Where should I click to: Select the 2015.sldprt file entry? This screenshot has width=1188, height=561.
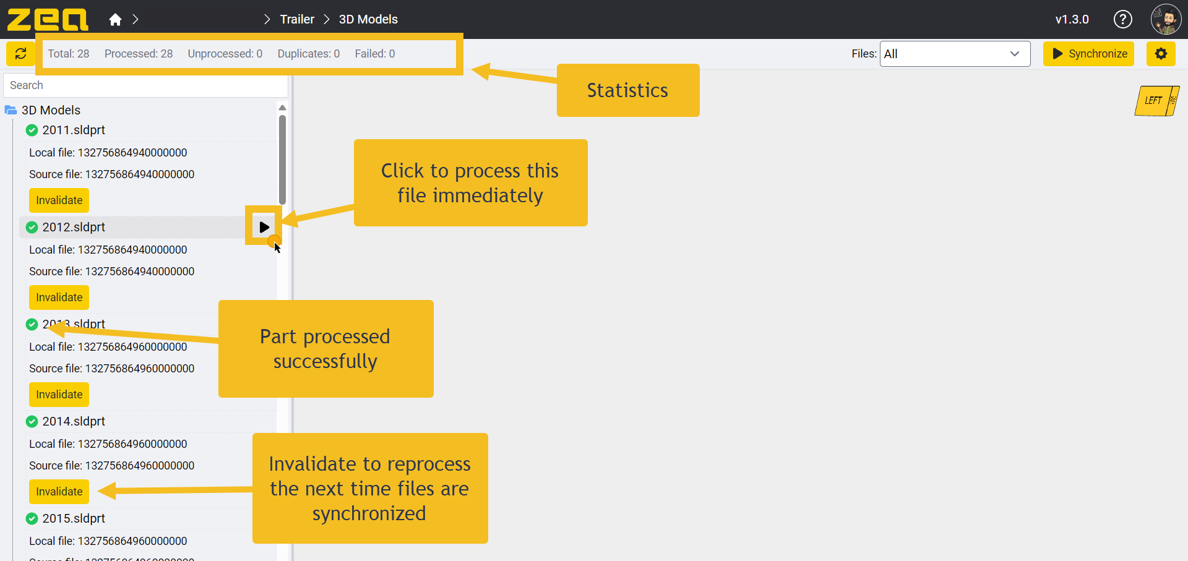74,518
